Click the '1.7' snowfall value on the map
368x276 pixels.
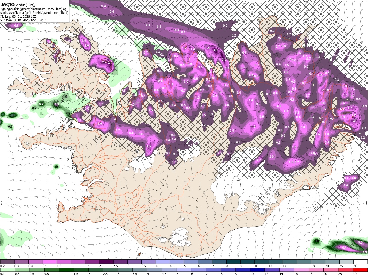(350, 108)
